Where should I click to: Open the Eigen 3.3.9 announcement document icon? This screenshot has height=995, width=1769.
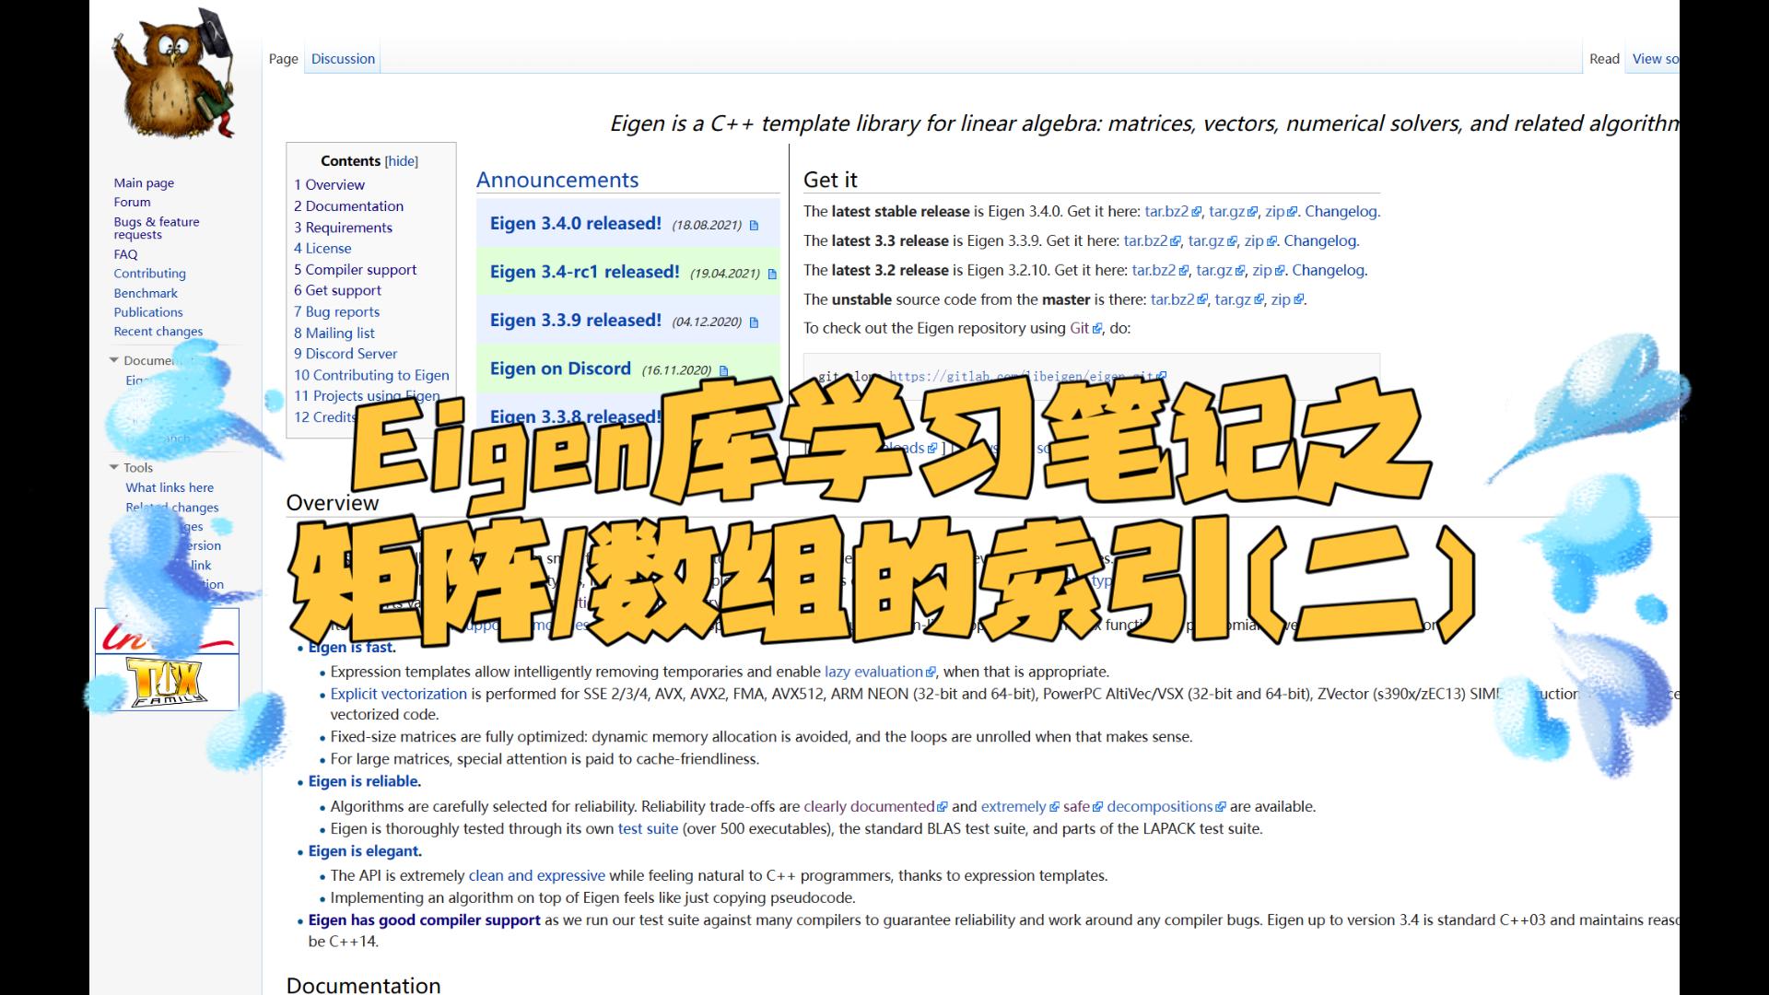pyautogui.click(x=754, y=322)
